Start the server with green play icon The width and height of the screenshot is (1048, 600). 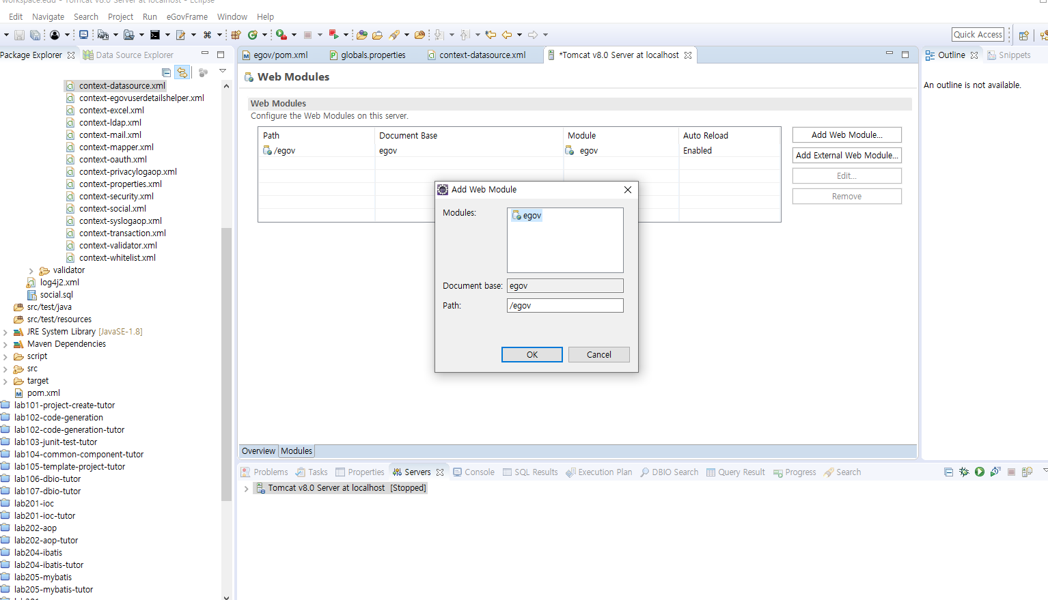(980, 472)
